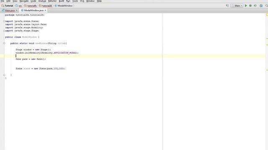The image size is (268, 150).
Task: Click the fold end marker at import javafx.stage.Stage
Action: coord(4,31)
